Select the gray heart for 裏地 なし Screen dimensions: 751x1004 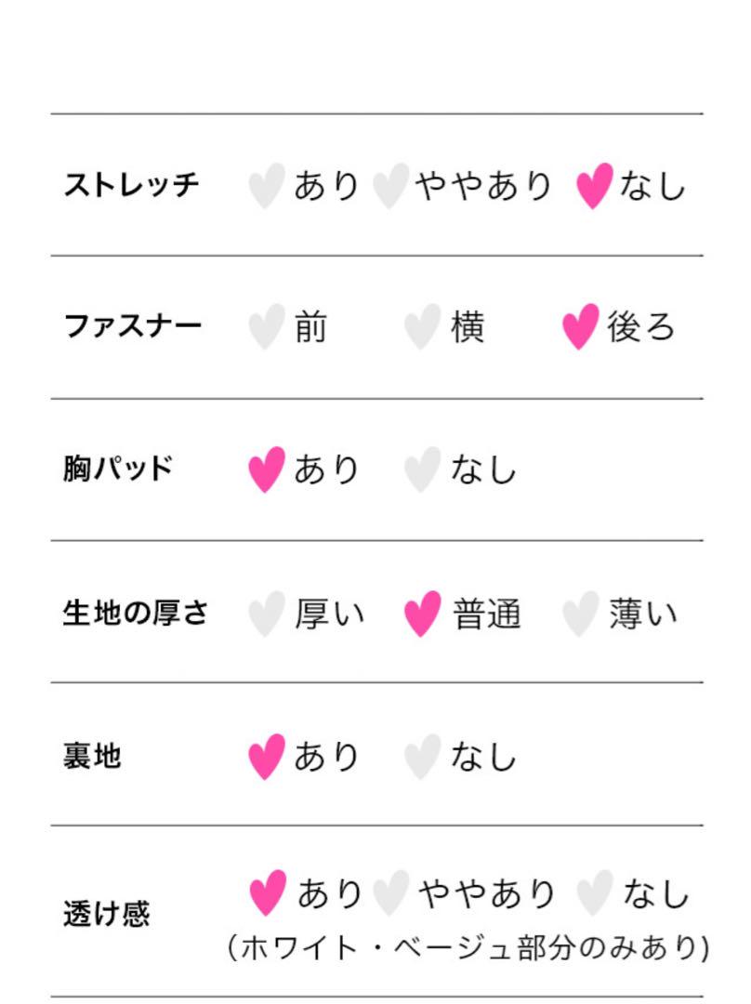pos(423,756)
